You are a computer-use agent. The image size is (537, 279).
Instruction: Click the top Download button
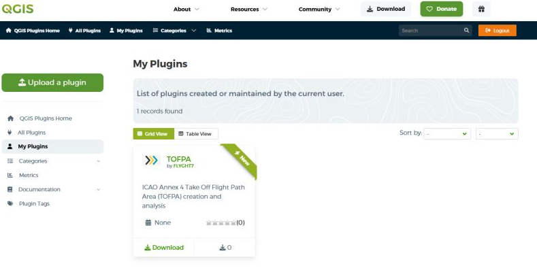[x=386, y=9]
